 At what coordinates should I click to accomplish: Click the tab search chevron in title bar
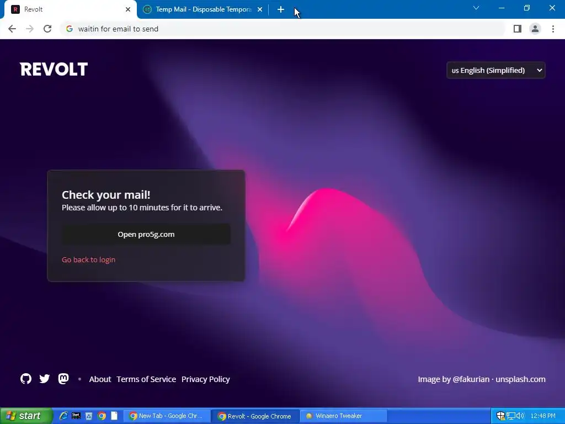476,8
